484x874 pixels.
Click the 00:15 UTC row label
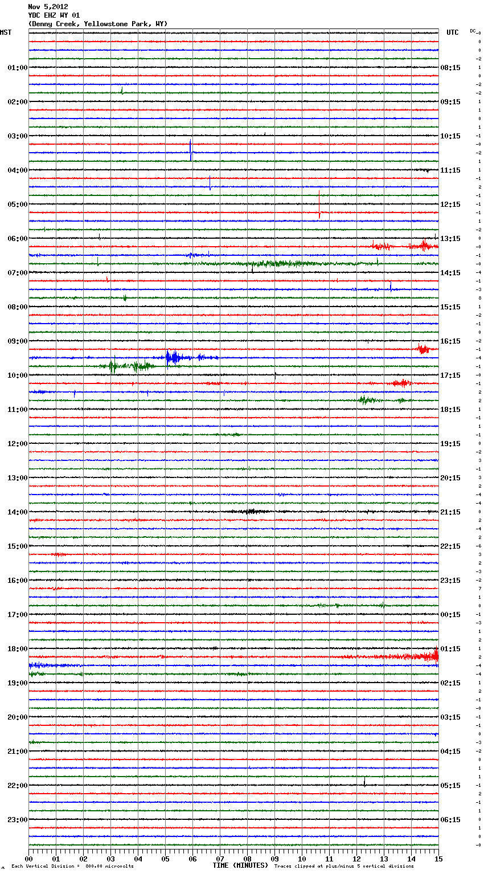[450, 615]
